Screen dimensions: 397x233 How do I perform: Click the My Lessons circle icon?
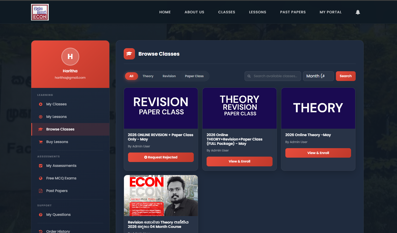coord(41,117)
